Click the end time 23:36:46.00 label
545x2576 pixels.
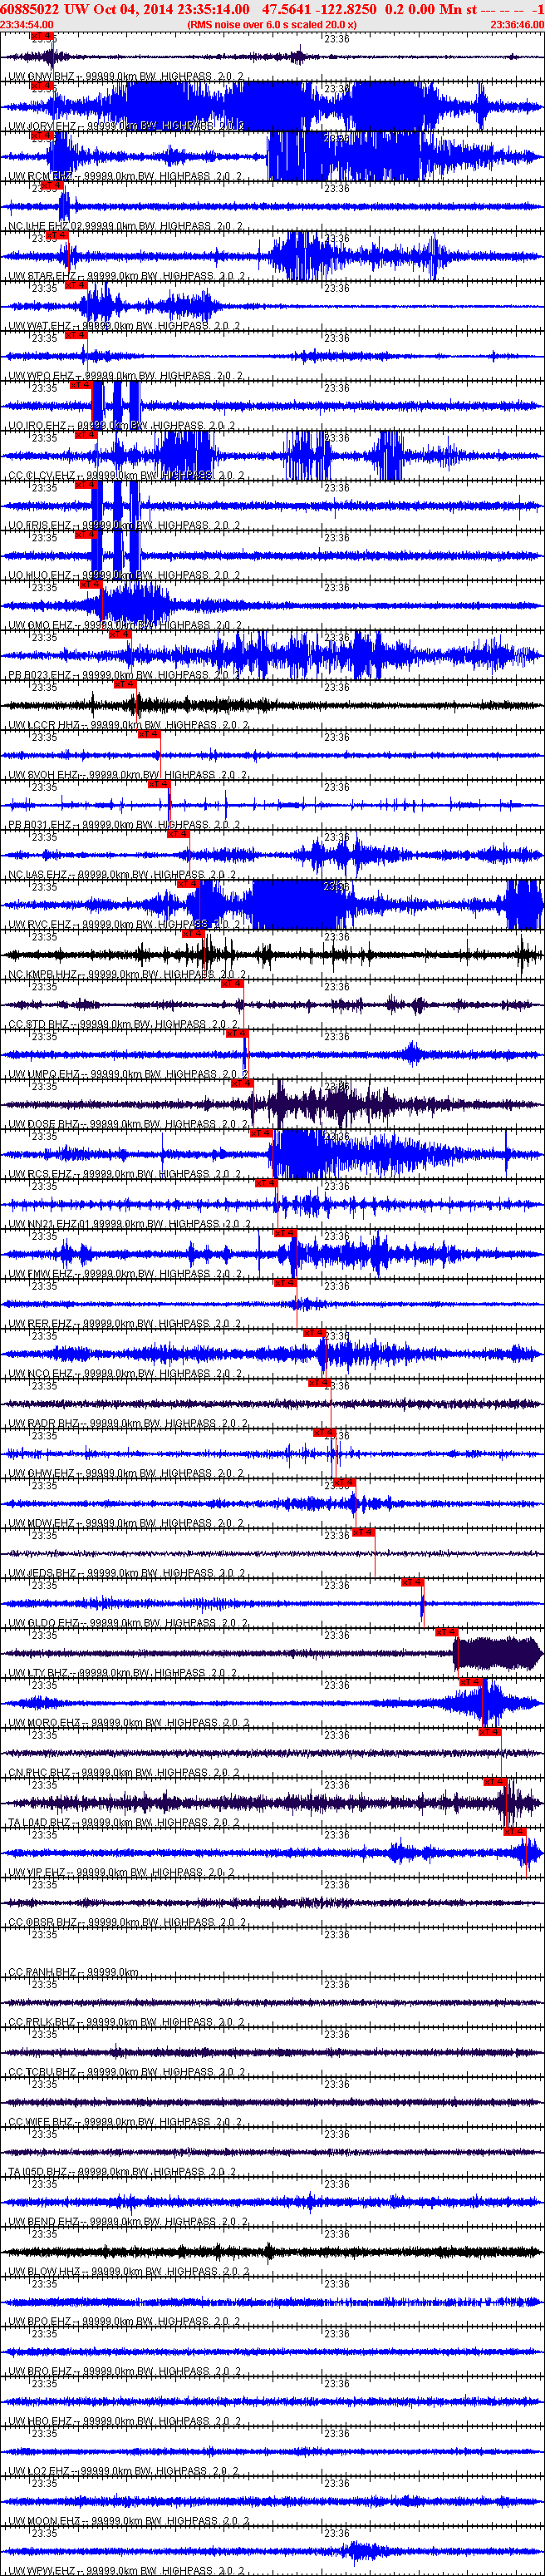tap(517, 24)
